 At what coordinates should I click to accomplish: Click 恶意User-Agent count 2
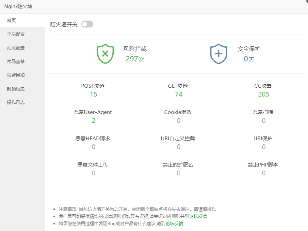click(x=93, y=120)
